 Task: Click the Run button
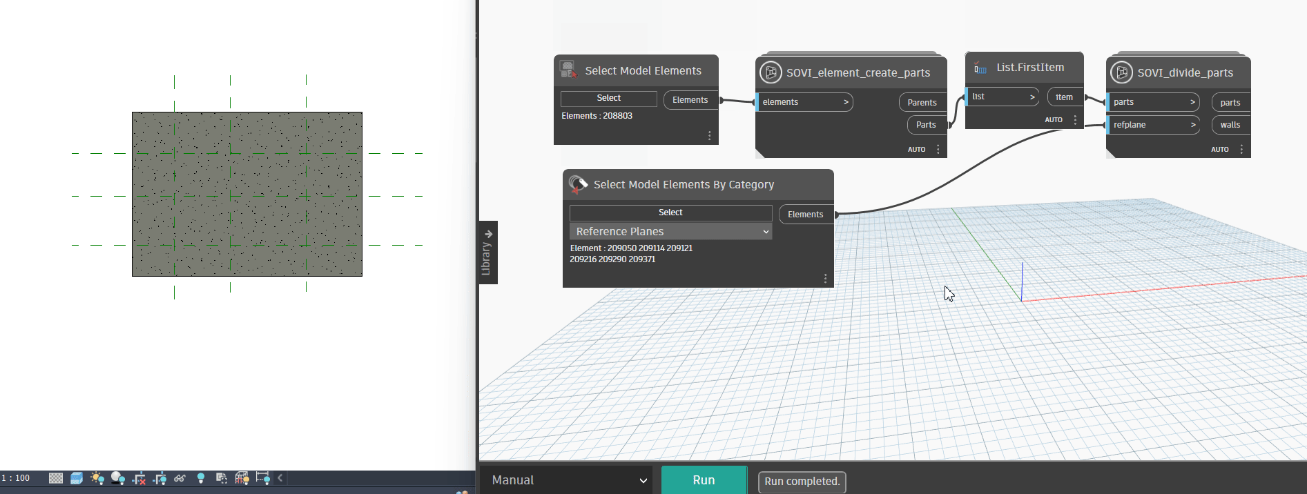pyautogui.click(x=704, y=480)
